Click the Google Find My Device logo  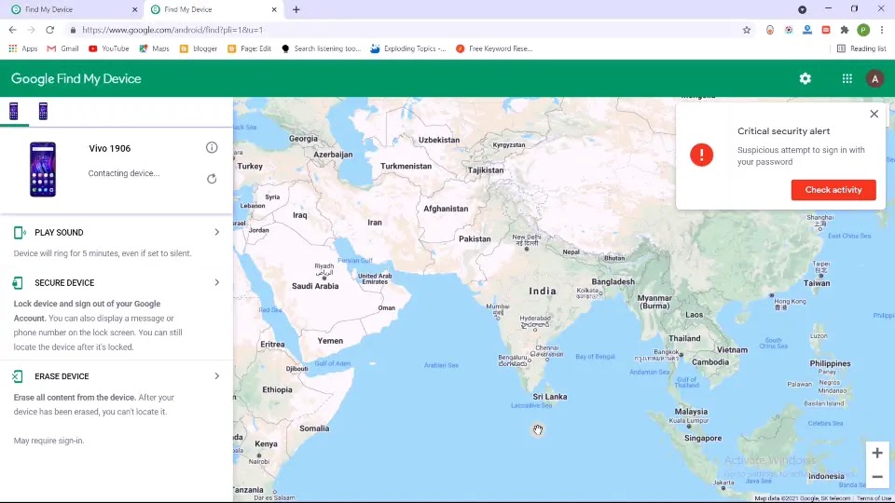click(76, 78)
